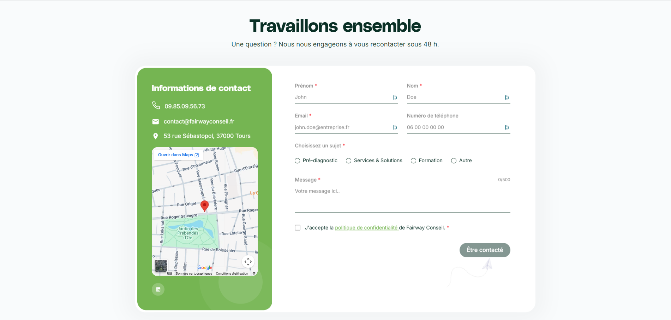This screenshot has width=671, height=320.
Task: Click the red map marker on the map
Action: 204,206
